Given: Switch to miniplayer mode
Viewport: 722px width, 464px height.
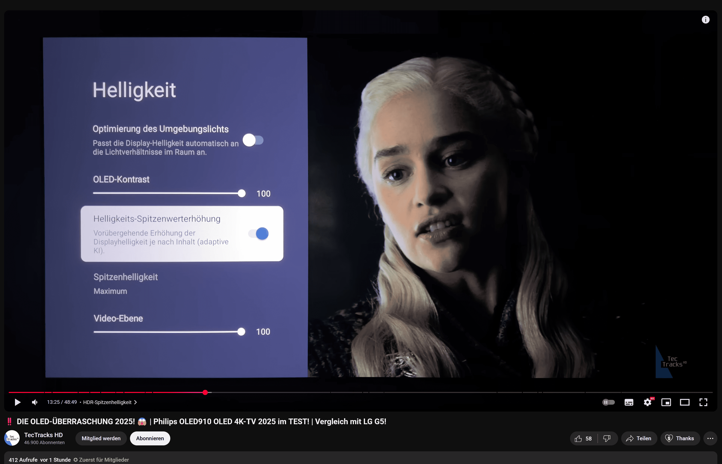Looking at the screenshot, I should click(666, 402).
